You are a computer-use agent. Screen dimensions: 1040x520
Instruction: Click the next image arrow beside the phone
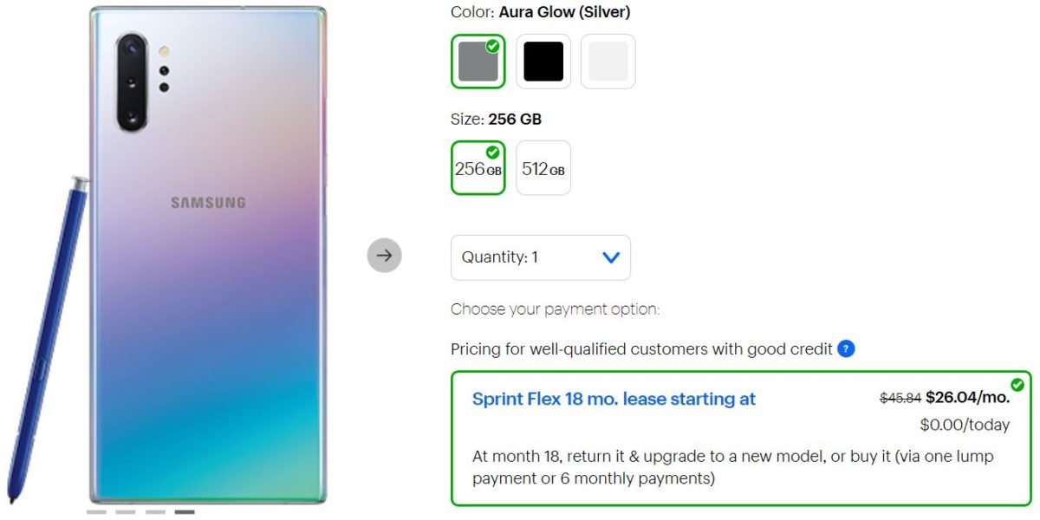pos(384,256)
